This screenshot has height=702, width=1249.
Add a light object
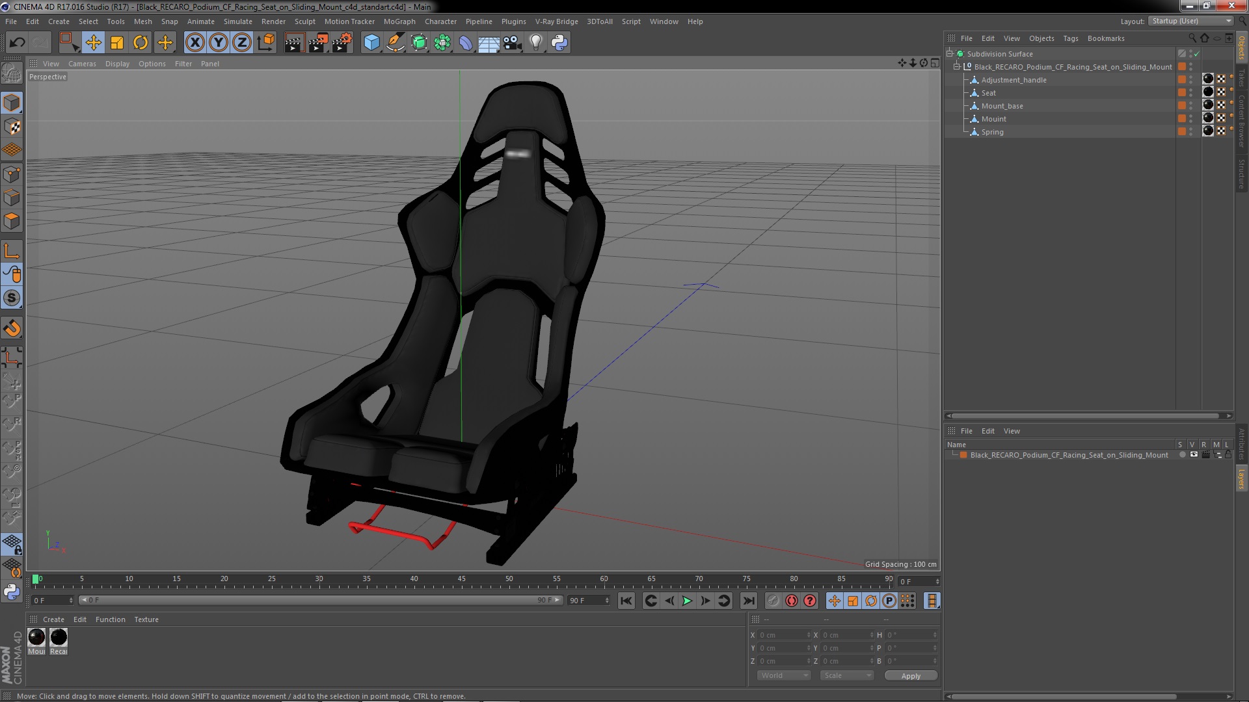tap(536, 43)
